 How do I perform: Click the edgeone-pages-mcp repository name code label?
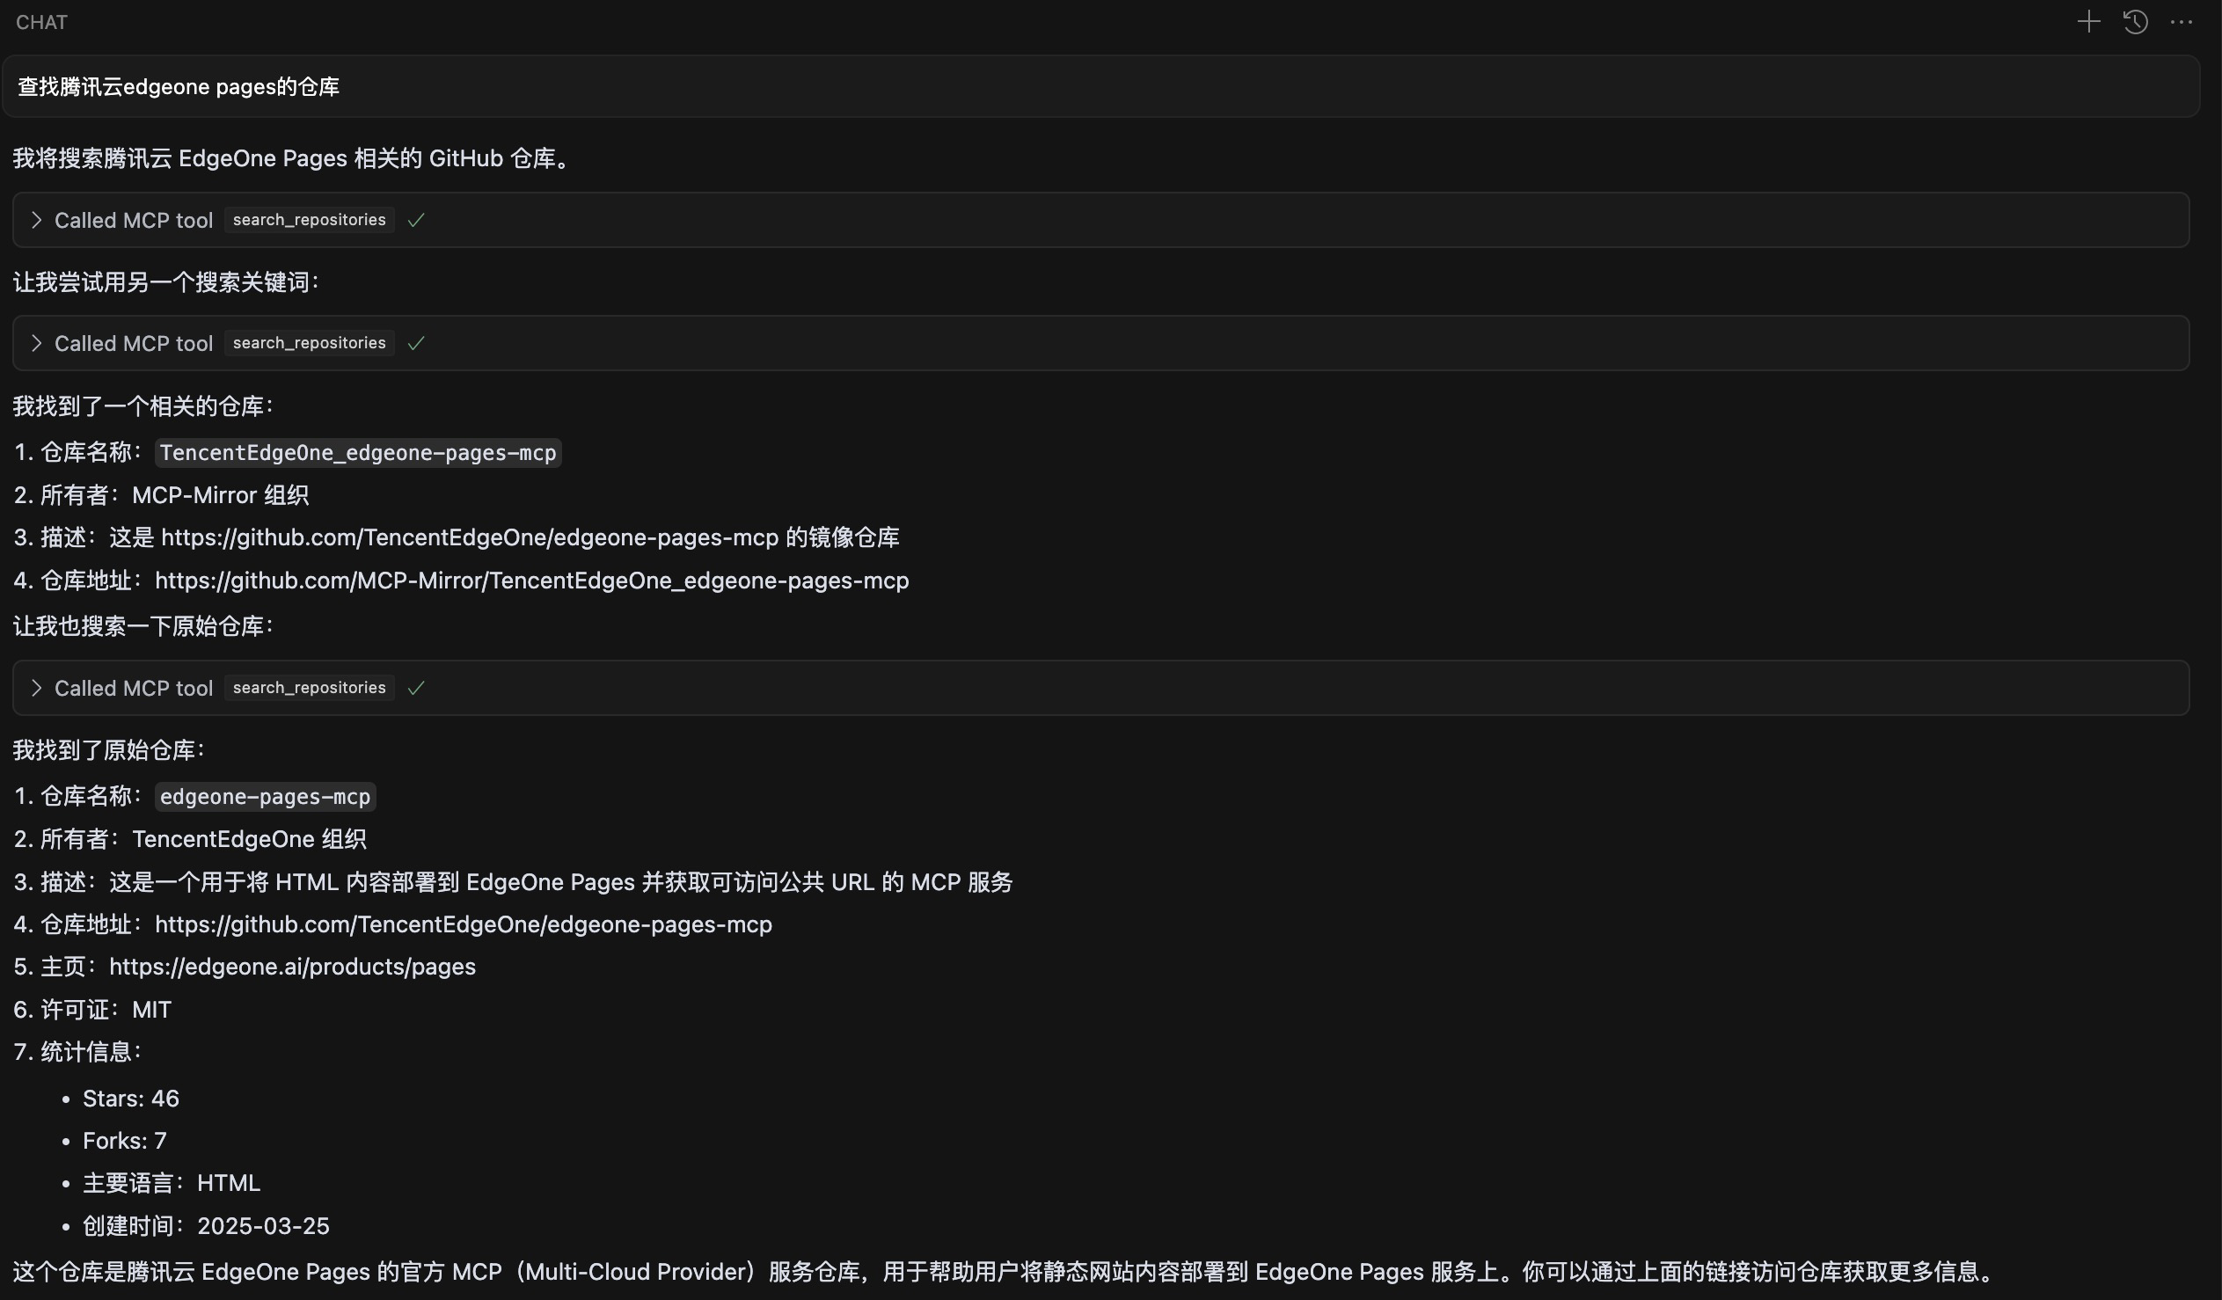pos(265,796)
